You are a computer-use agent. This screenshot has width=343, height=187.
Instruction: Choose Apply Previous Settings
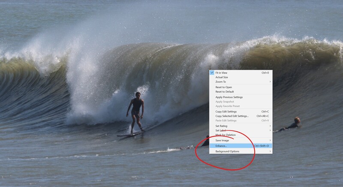(241, 97)
